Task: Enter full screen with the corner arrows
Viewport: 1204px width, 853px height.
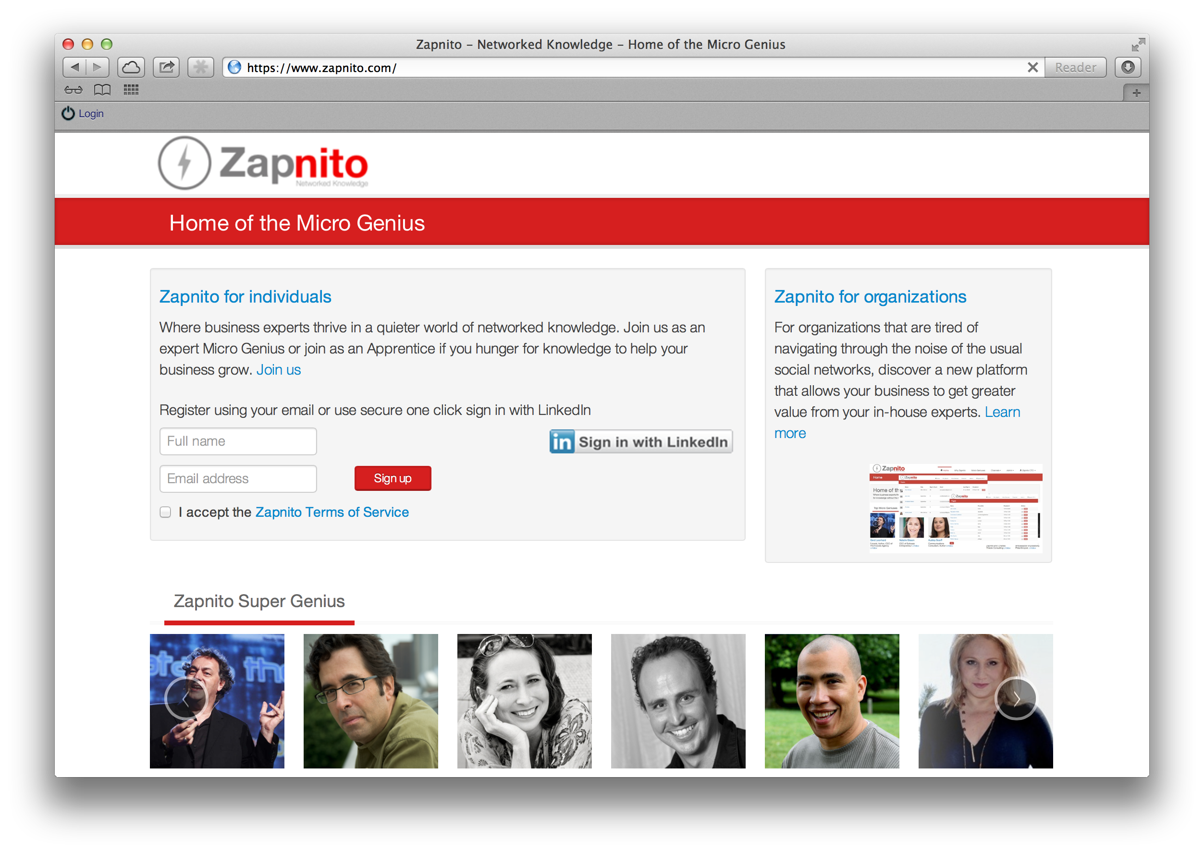Action: [1137, 45]
